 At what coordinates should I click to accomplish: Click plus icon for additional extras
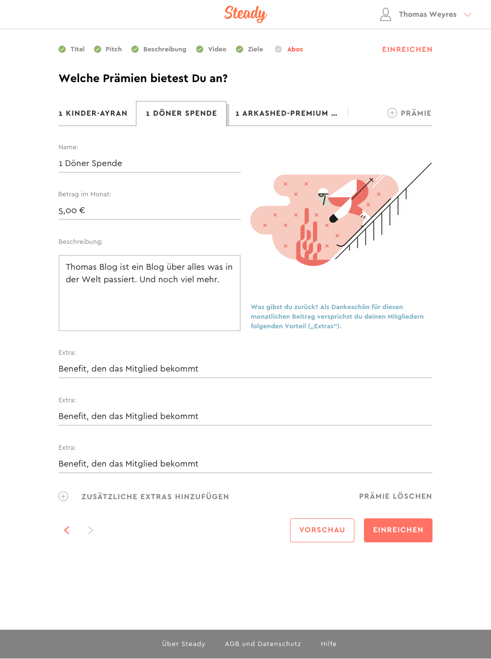(63, 496)
